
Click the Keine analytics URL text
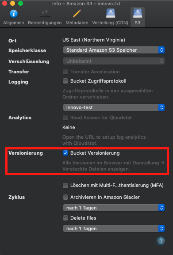tap(69, 127)
